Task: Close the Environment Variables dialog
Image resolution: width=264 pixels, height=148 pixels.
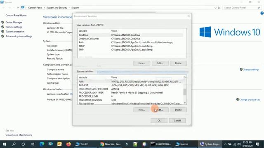Action: (189, 16)
